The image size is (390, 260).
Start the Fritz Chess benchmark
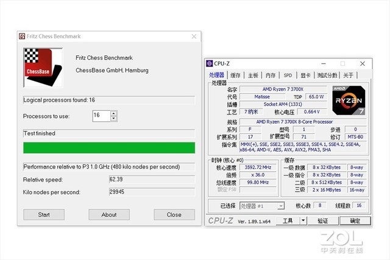tap(44, 215)
